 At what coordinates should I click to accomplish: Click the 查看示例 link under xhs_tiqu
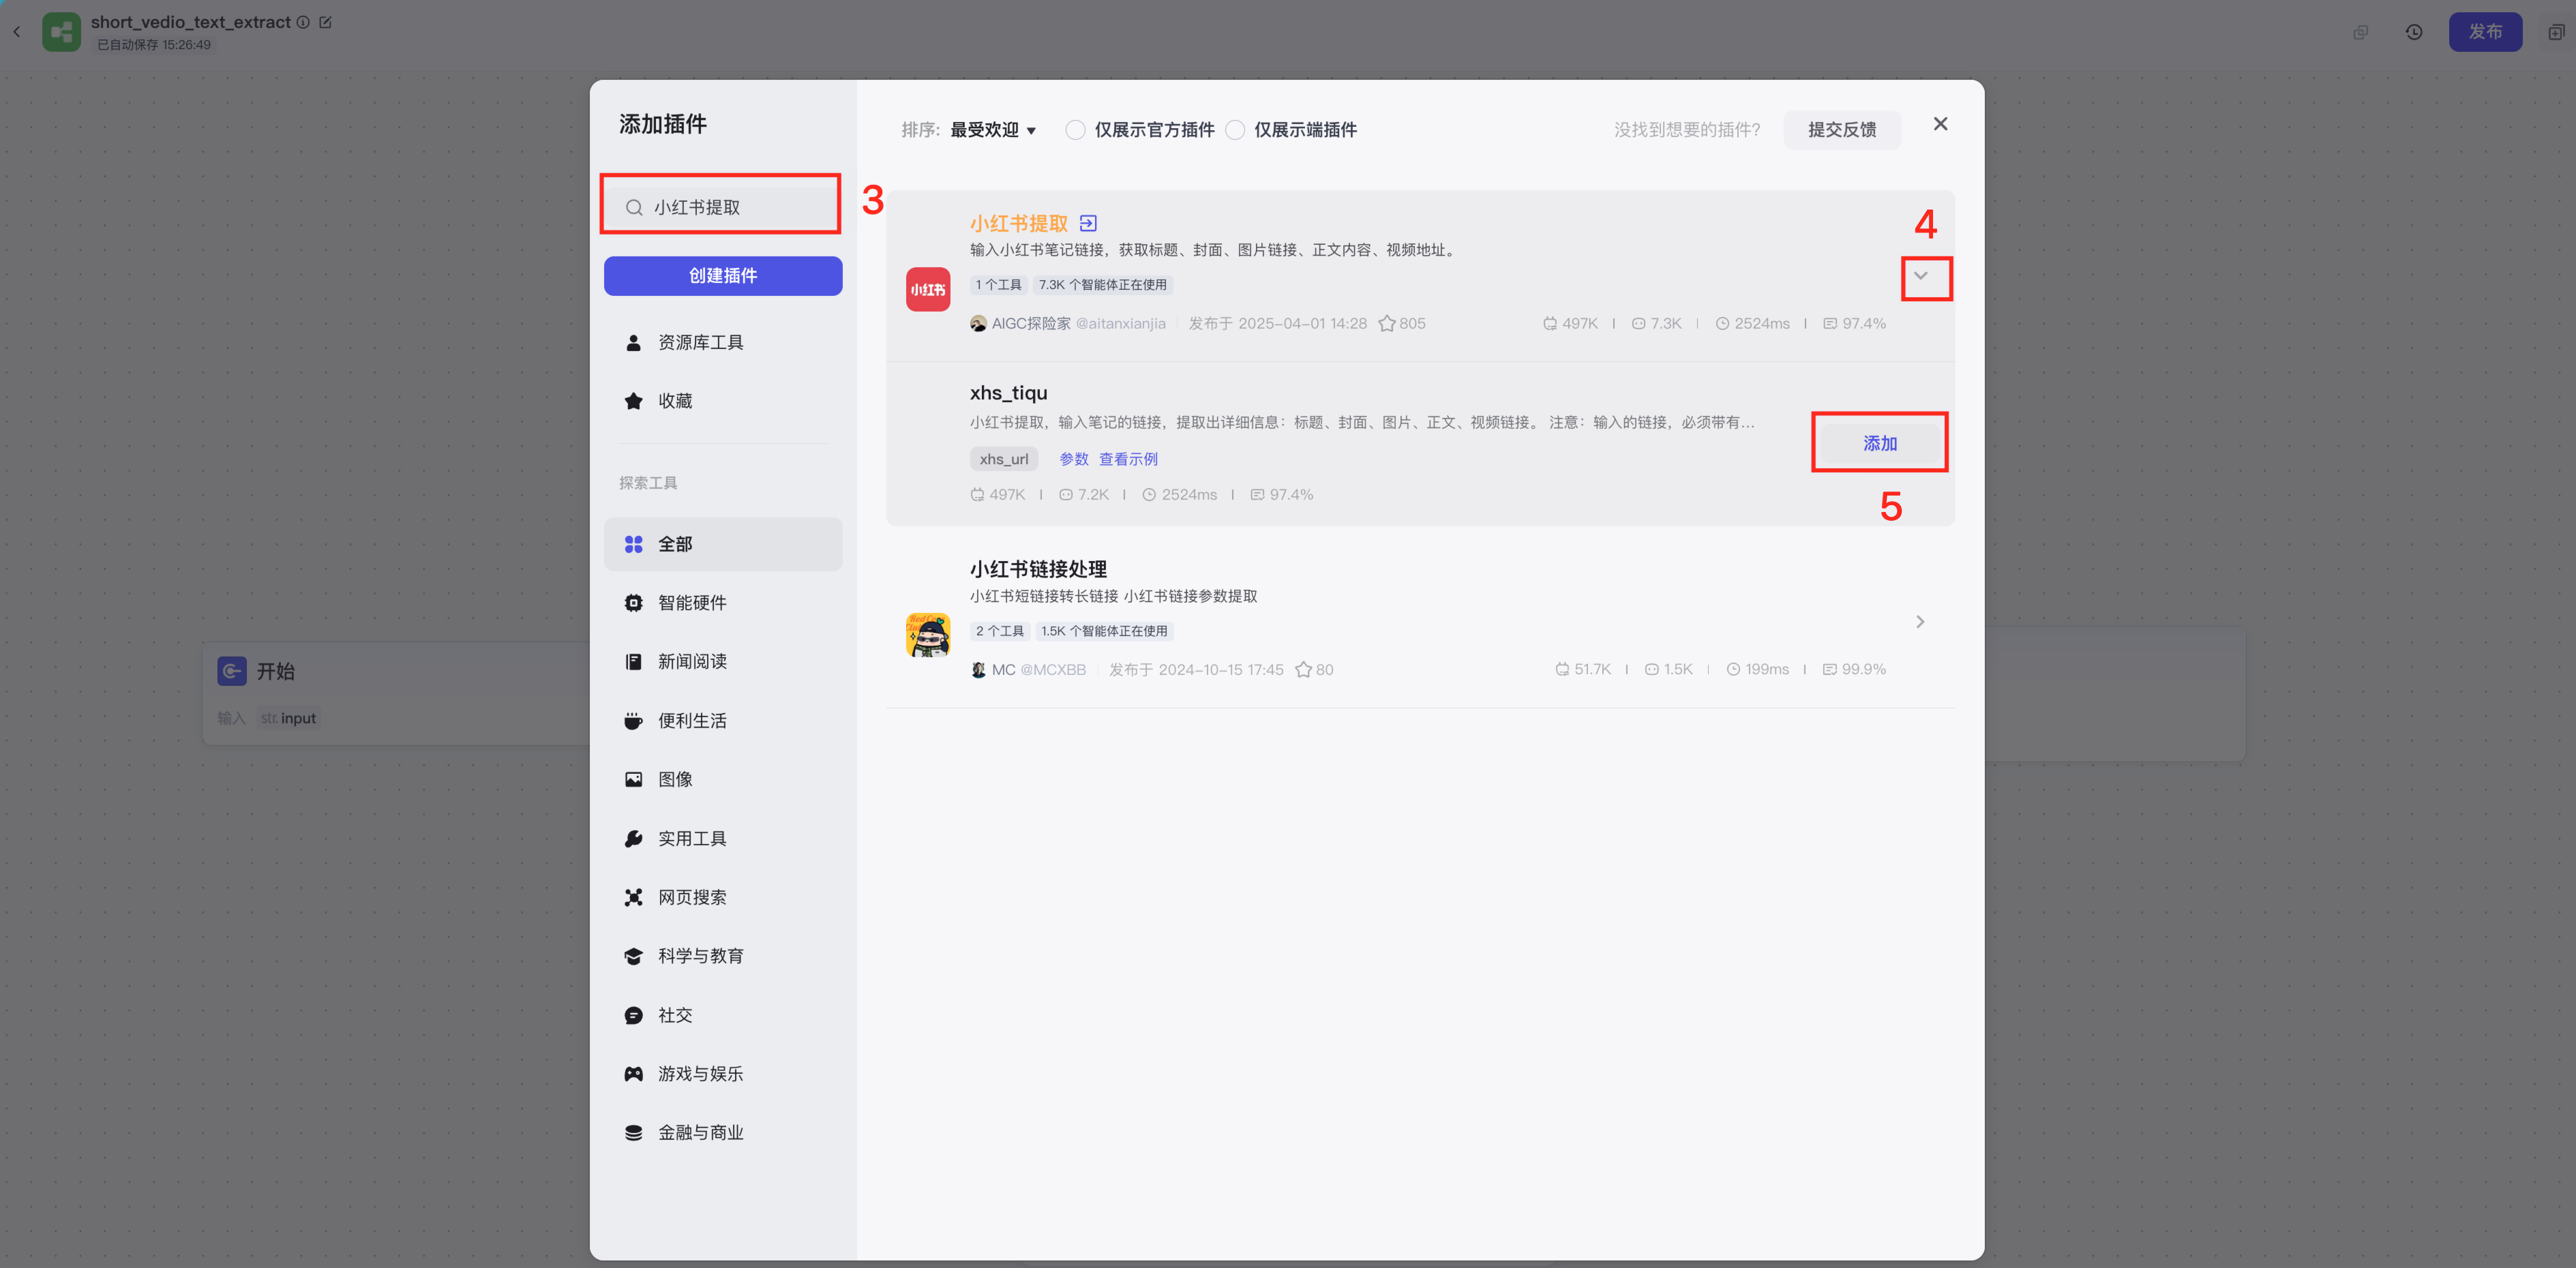point(1128,459)
